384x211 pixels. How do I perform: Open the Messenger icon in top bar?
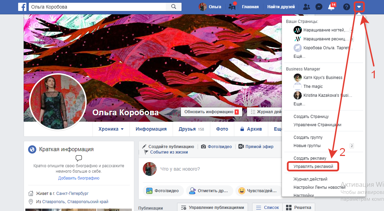(x=319, y=7)
